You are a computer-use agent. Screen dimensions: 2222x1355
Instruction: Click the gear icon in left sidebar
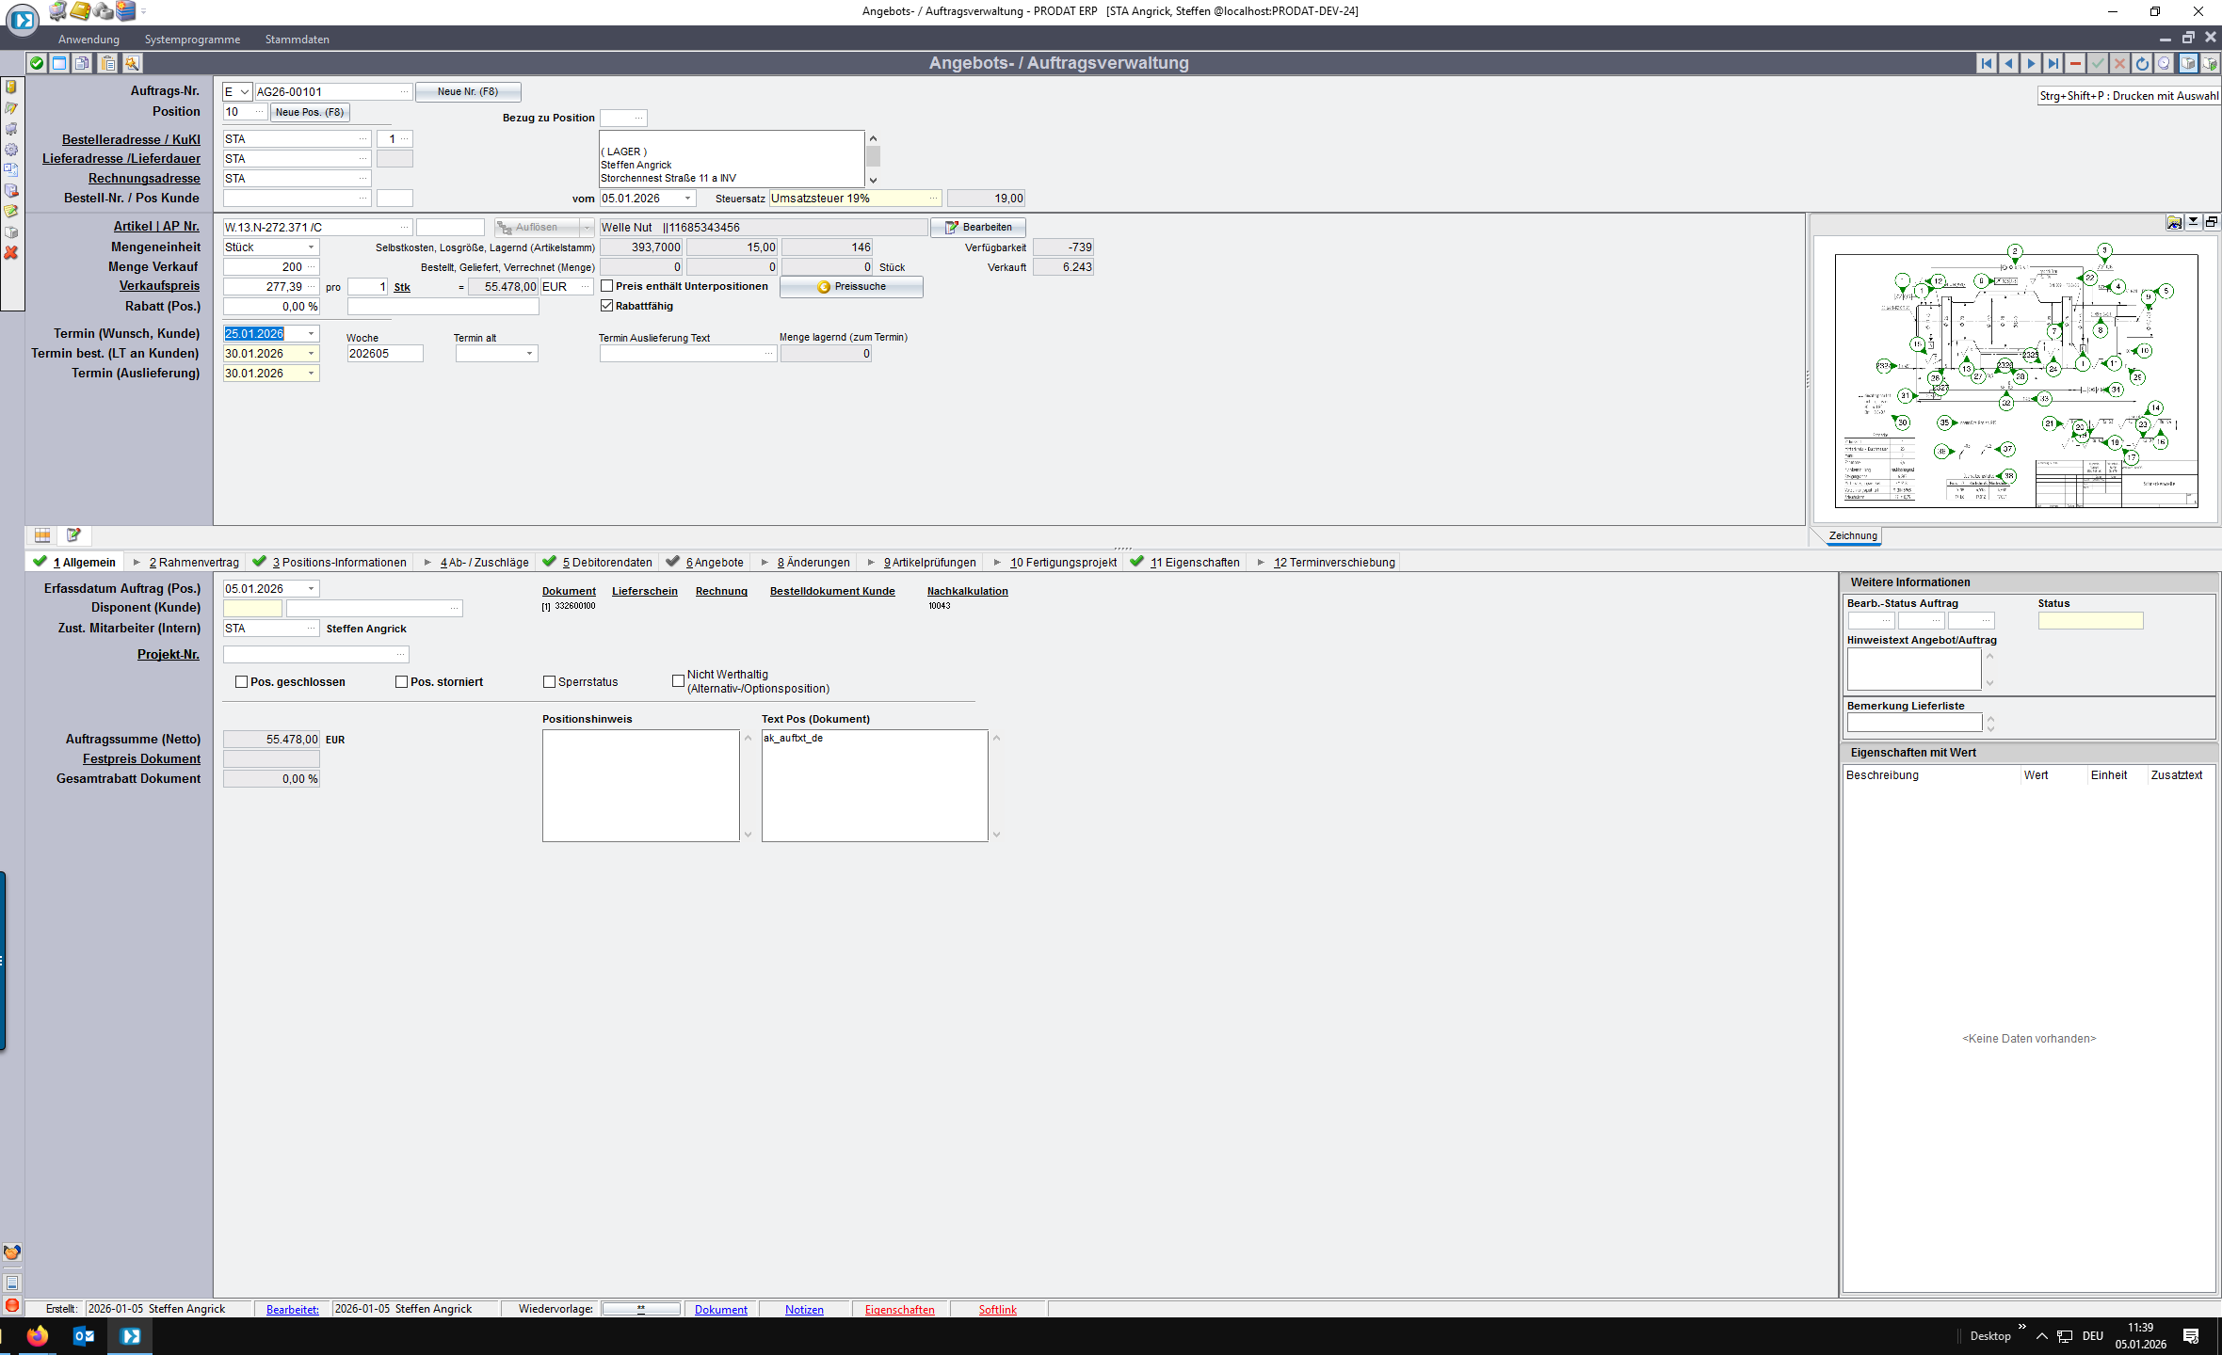click(x=11, y=150)
